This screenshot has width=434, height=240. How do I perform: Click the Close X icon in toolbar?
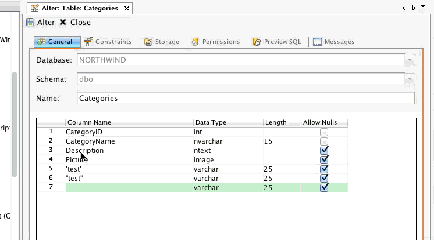click(63, 23)
